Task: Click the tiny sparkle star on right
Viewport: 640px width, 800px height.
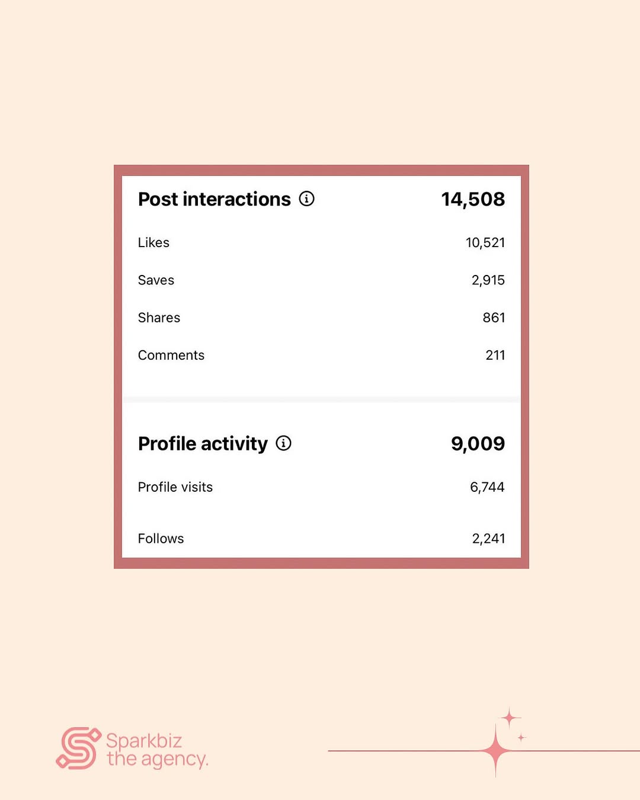Action: tap(521, 738)
